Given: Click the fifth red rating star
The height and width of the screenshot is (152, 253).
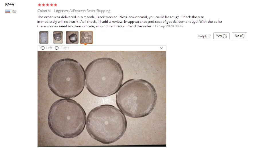Looking at the screenshot, I should pyautogui.click(x=56, y=5).
